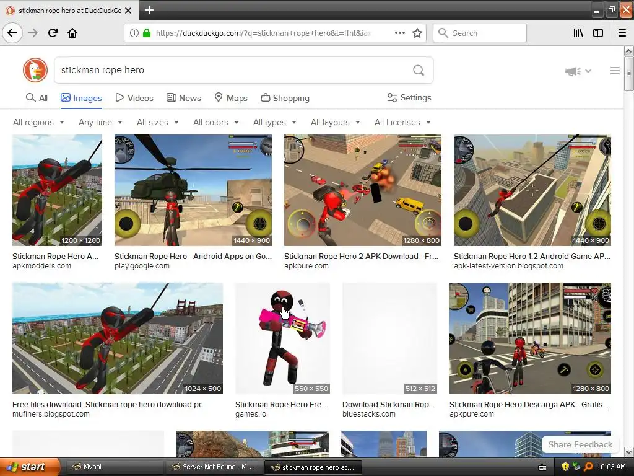This screenshot has height=476, width=634.
Task: Open the 1200 × 1200 stickman thumbnail
Action: [57, 190]
